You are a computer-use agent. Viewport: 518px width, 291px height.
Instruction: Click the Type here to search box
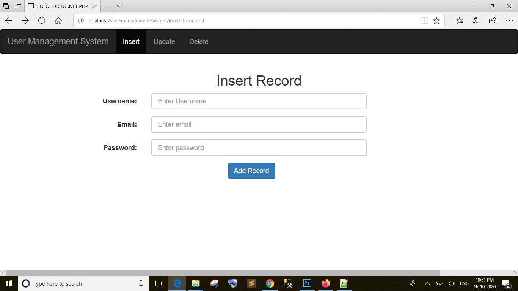click(83, 283)
